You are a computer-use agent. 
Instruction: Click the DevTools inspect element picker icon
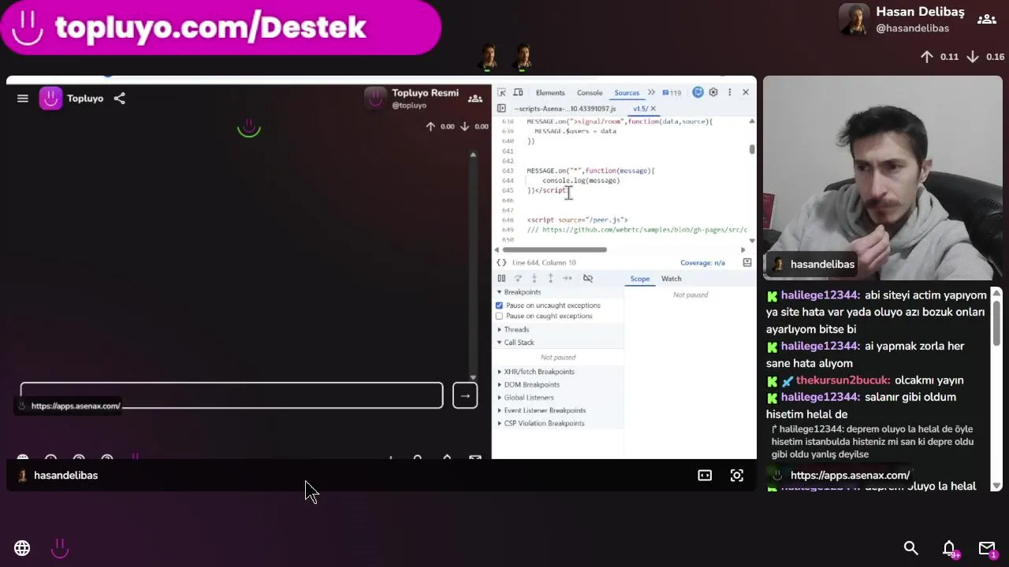502,92
